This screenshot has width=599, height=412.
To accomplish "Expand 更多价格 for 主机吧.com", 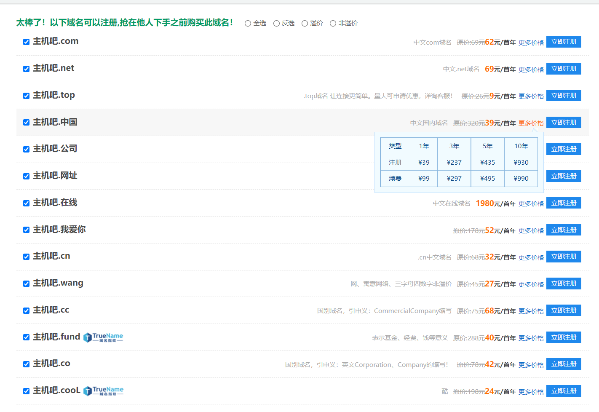I will click(x=531, y=43).
